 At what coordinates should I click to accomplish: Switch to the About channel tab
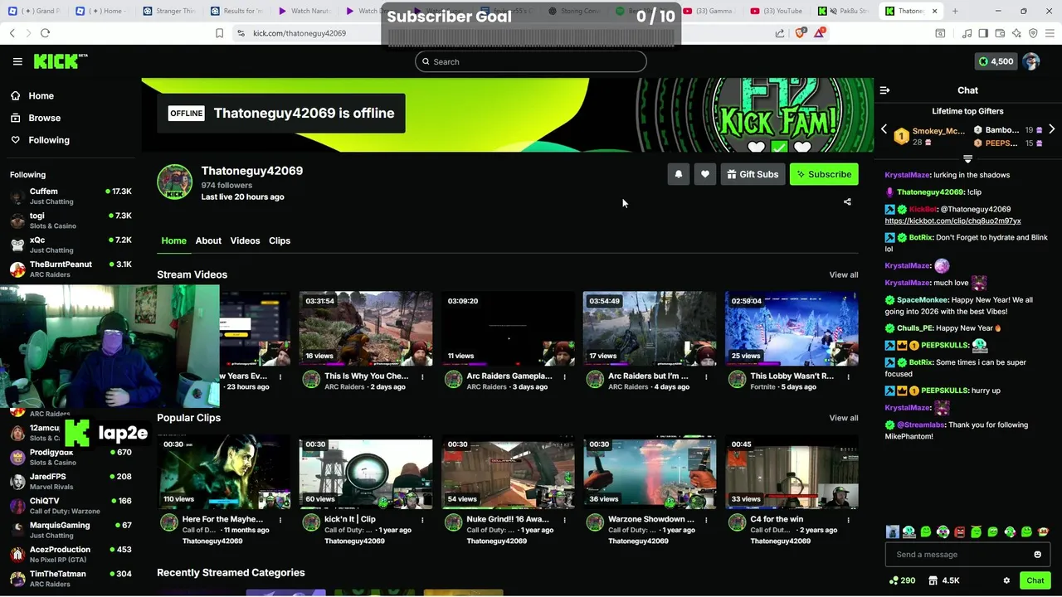point(208,240)
